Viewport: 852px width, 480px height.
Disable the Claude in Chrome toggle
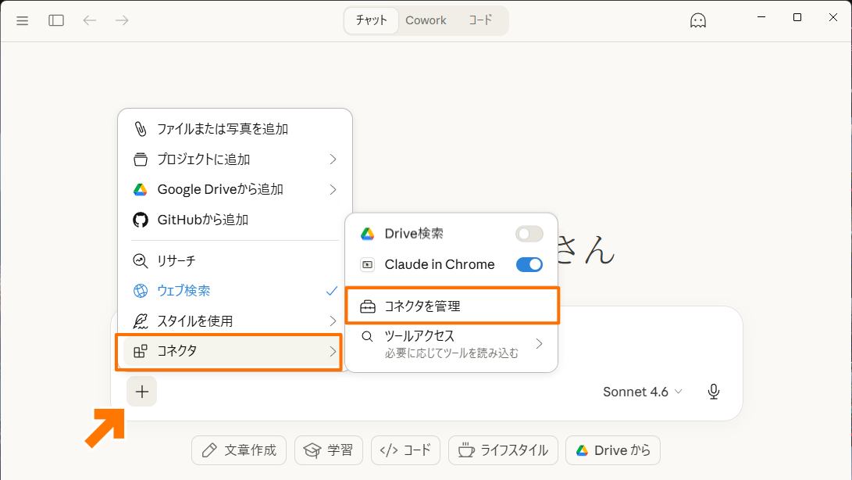click(x=529, y=264)
